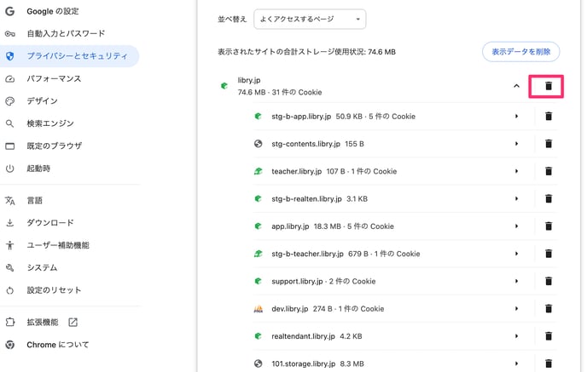
Task: Click the puzzle icon for extensions
Action: 10,322
